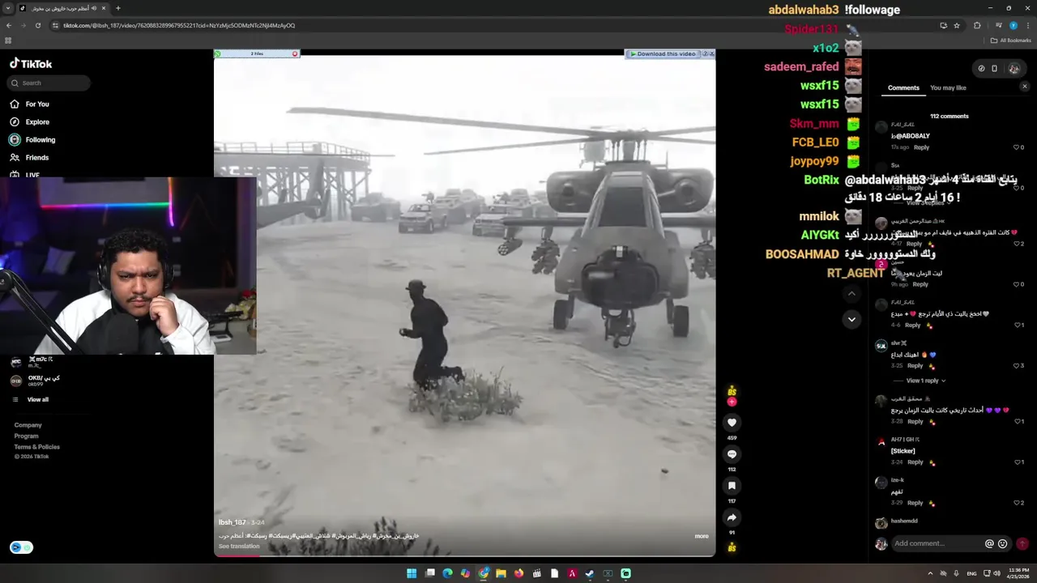Like the AH7 I GH Sticker comment
Screen dimensions: 1037x583
(x=1018, y=462)
